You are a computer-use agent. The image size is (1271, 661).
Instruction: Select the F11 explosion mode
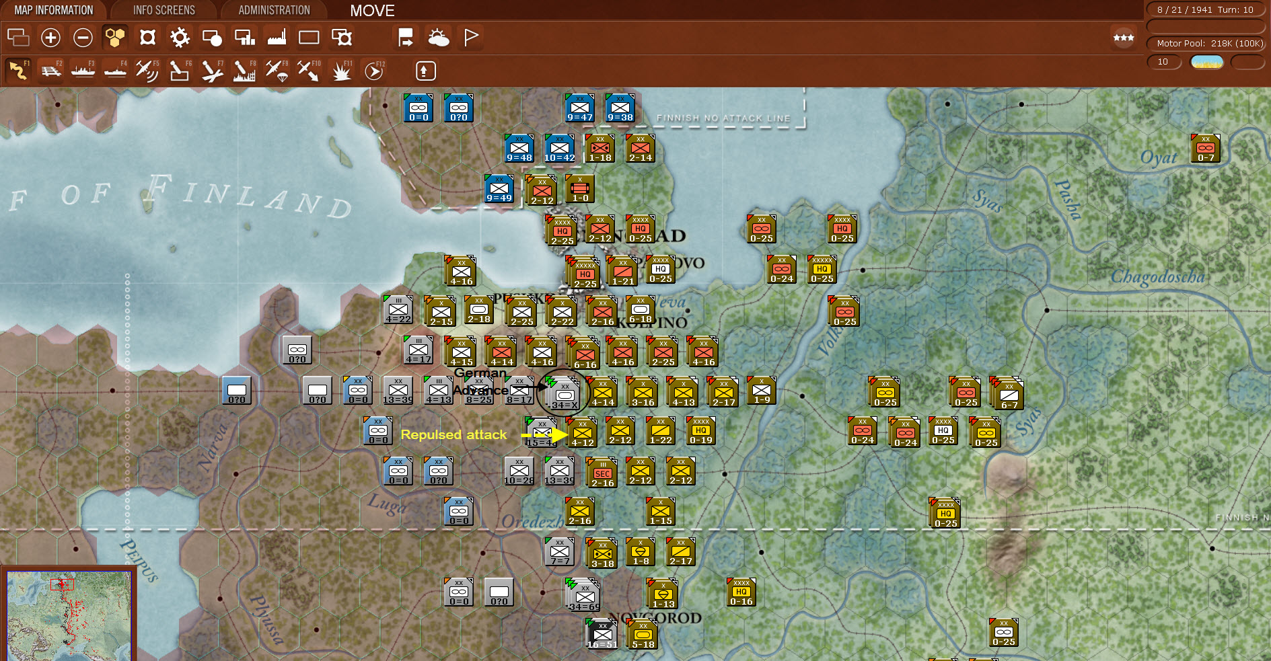(341, 71)
